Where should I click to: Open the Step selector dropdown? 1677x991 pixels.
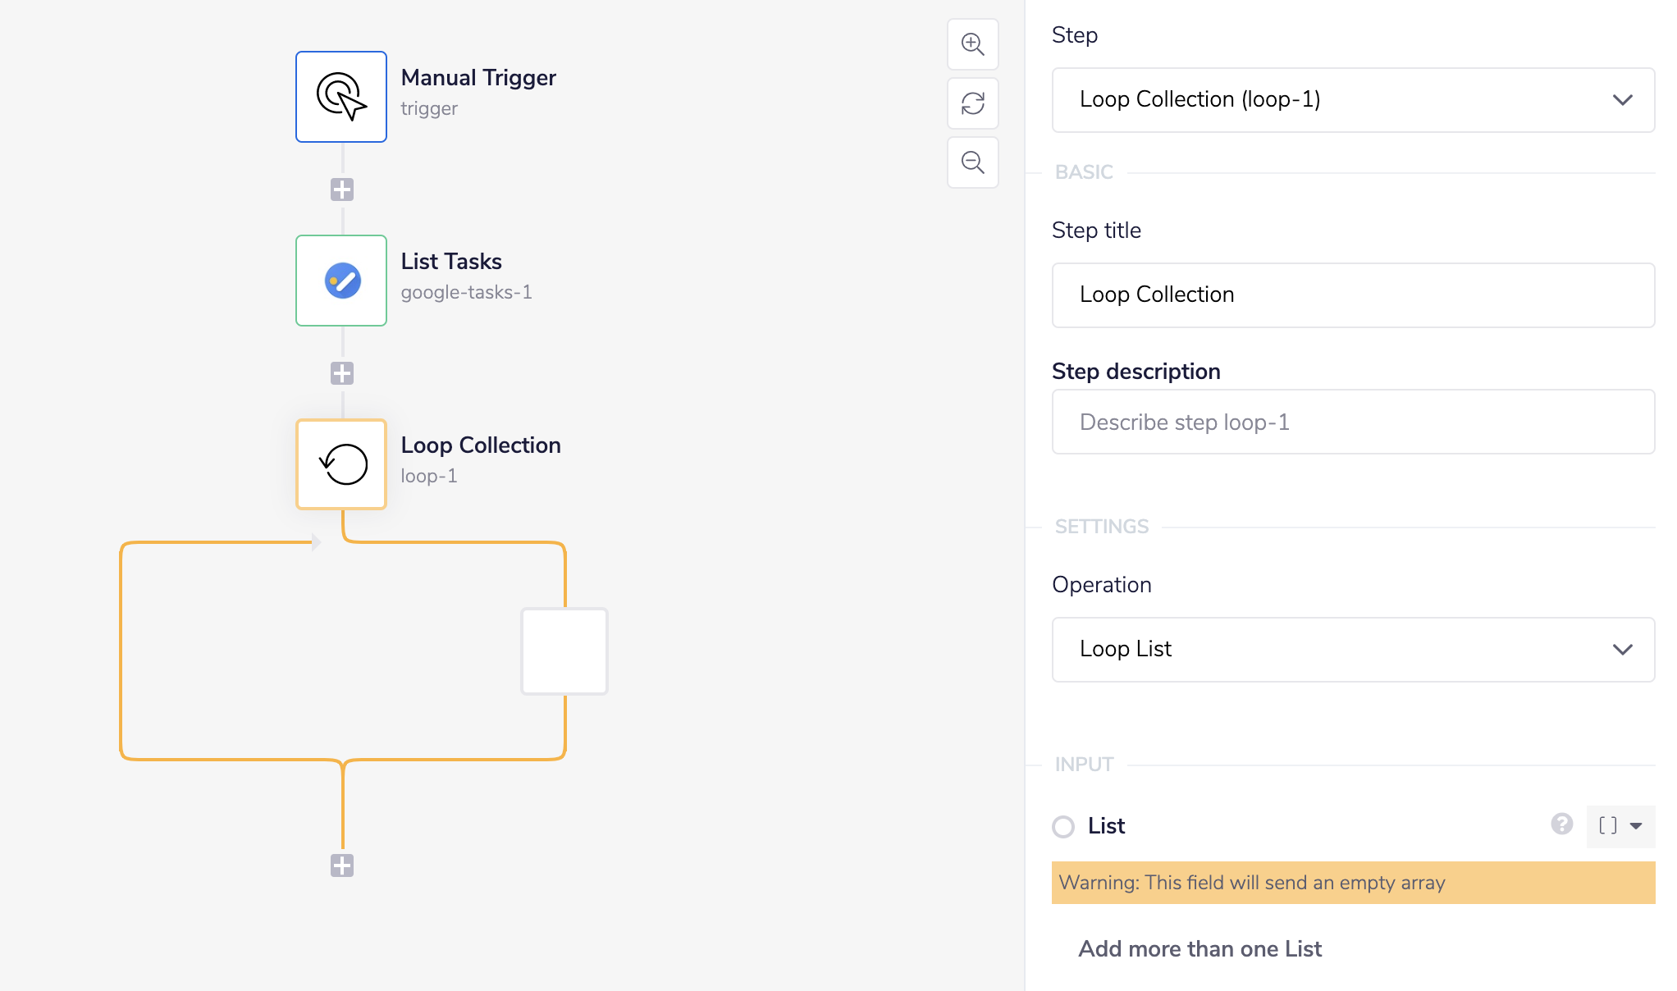tap(1352, 99)
